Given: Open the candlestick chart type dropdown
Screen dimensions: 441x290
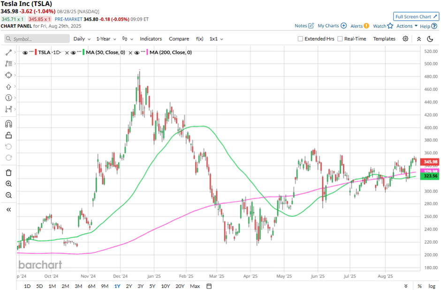Looking at the screenshot, I should click(x=128, y=39).
